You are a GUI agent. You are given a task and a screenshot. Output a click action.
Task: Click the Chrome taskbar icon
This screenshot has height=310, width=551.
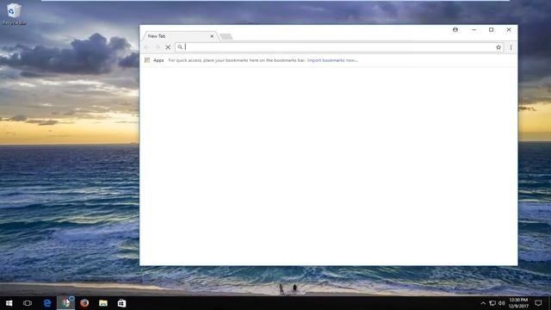coord(66,303)
